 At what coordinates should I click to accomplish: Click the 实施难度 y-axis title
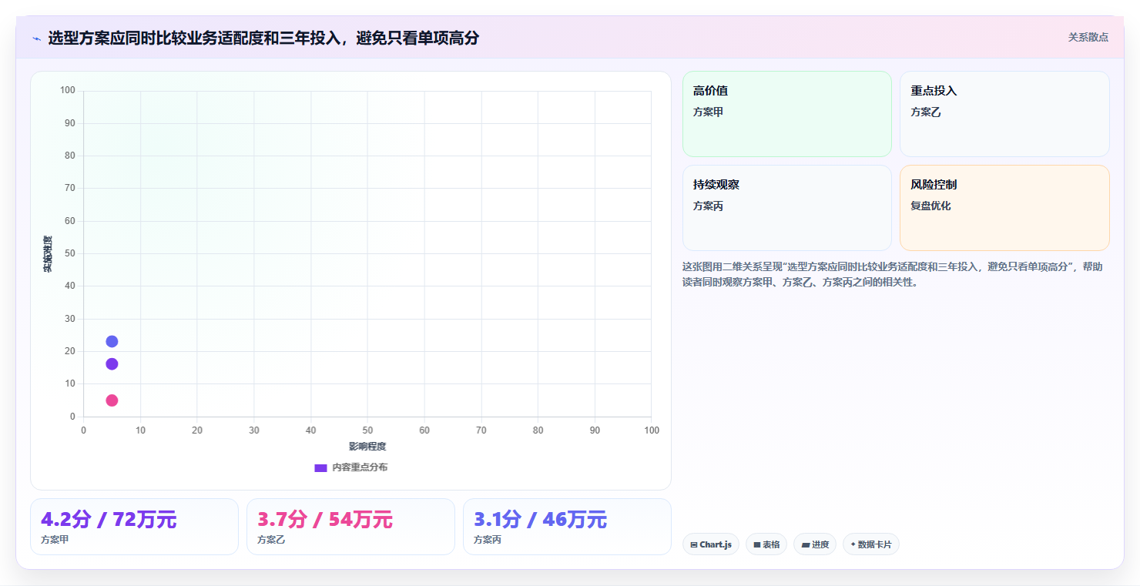48,254
